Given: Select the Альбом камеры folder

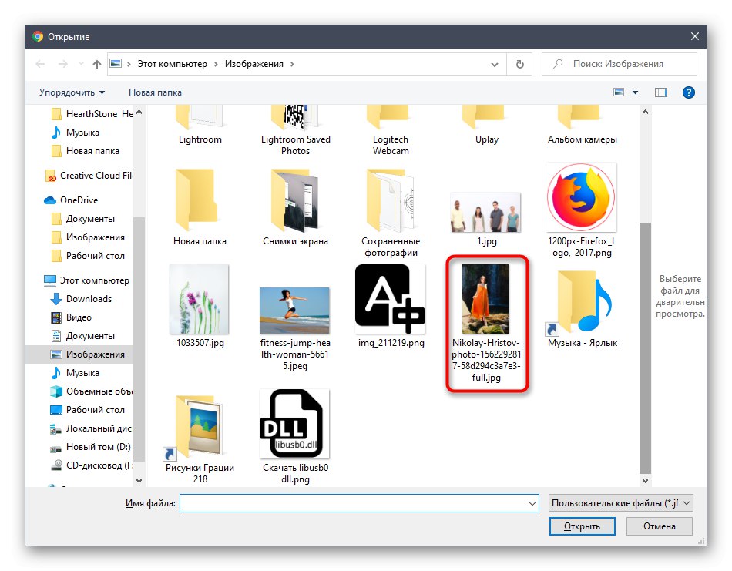Looking at the screenshot, I should pos(583,125).
